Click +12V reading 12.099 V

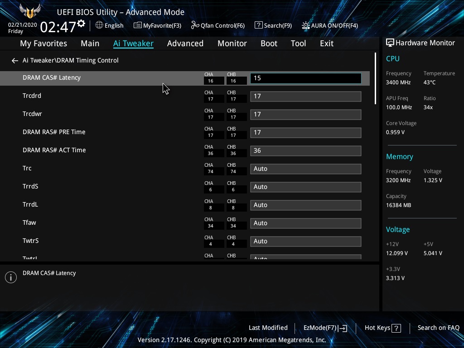(397, 253)
